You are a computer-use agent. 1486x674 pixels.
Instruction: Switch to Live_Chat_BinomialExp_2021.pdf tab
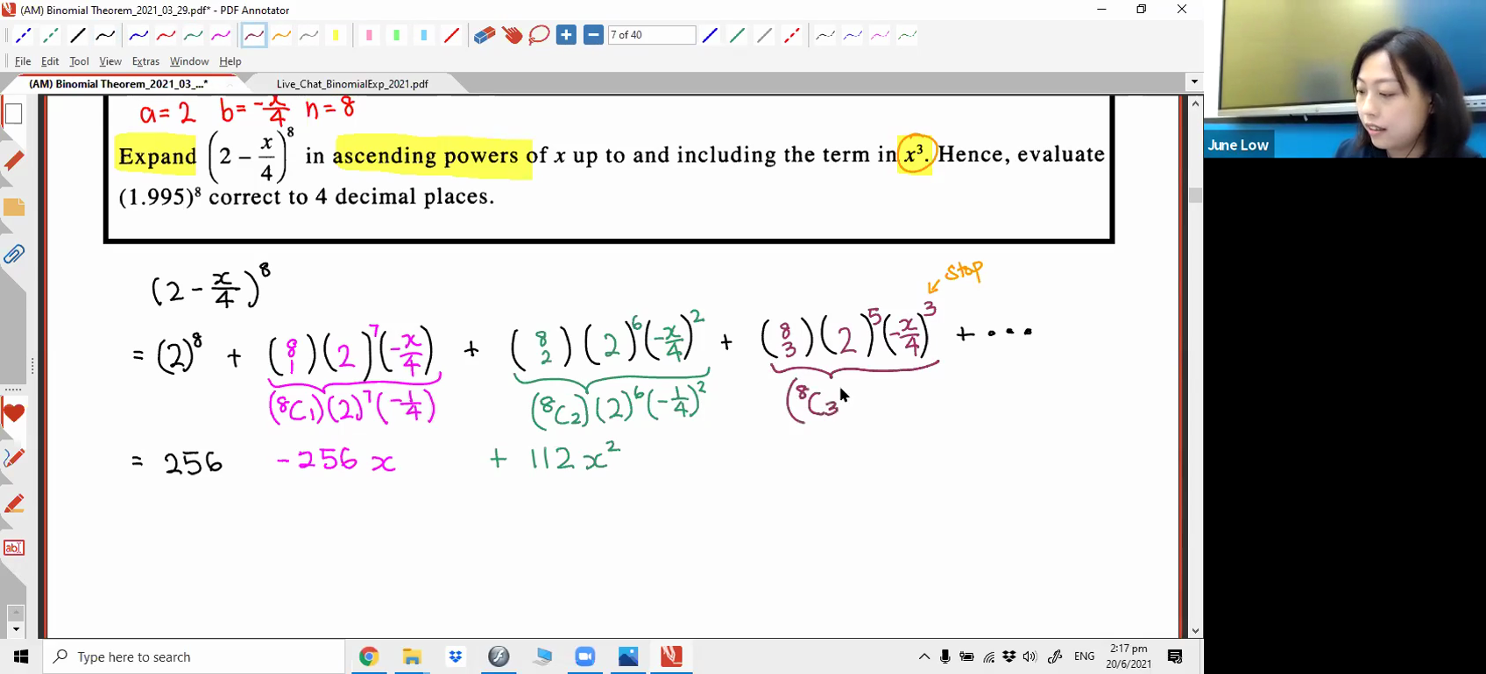352,84
